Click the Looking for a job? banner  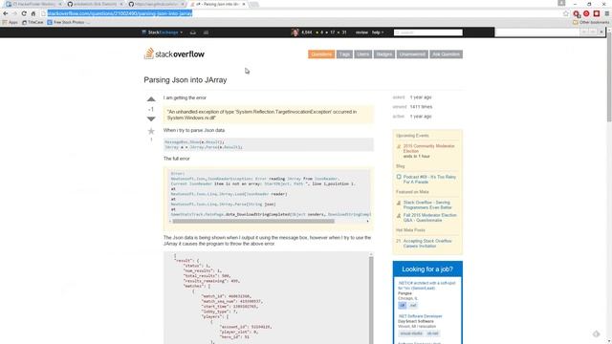(x=427, y=269)
